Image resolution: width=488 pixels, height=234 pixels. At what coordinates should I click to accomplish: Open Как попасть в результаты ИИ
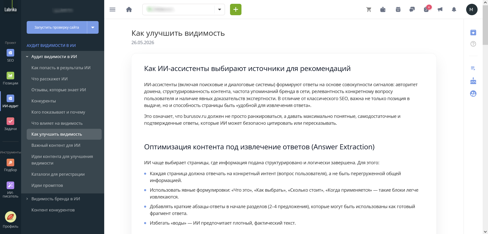click(x=61, y=68)
